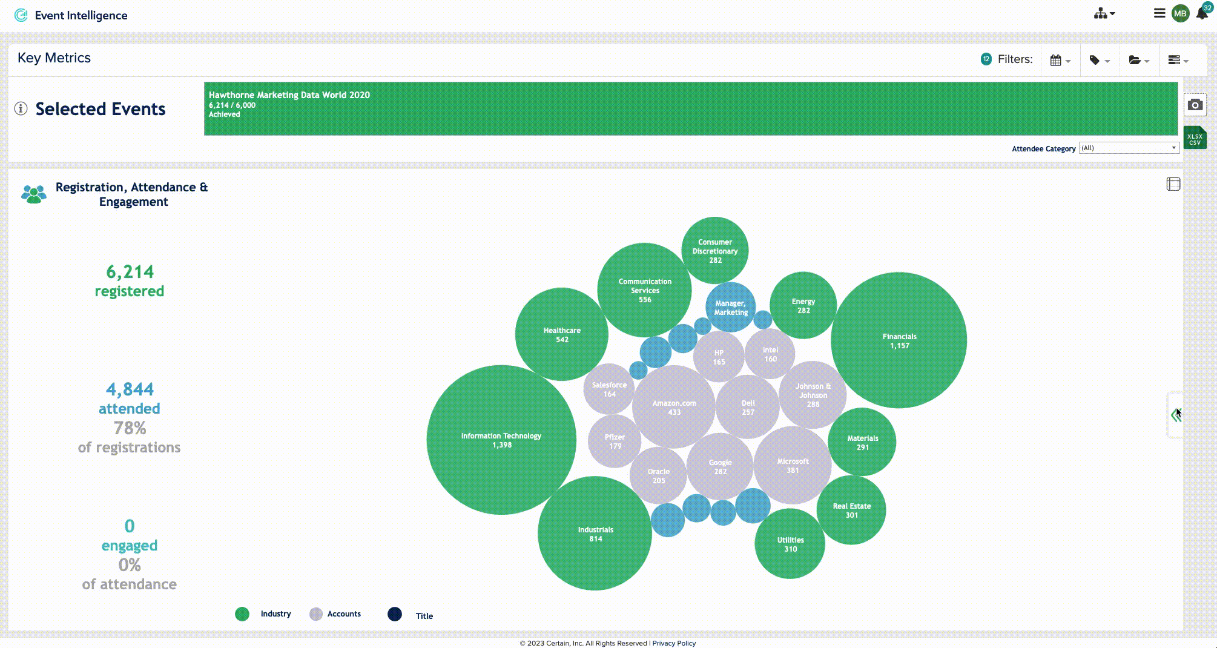Select the Communication Services bubble

pos(644,290)
